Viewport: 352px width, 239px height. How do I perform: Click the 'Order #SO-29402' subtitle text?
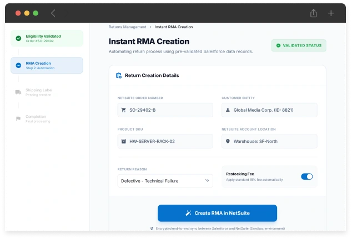[x=40, y=41]
